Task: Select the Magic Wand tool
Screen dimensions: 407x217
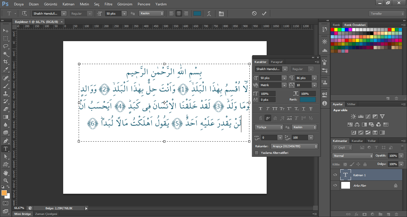Action: click(6, 54)
